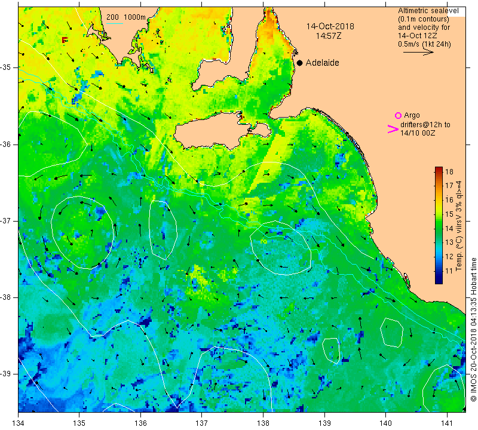Click the 140 longitude axis label
The height and width of the screenshot is (430, 478).
pos(385,423)
